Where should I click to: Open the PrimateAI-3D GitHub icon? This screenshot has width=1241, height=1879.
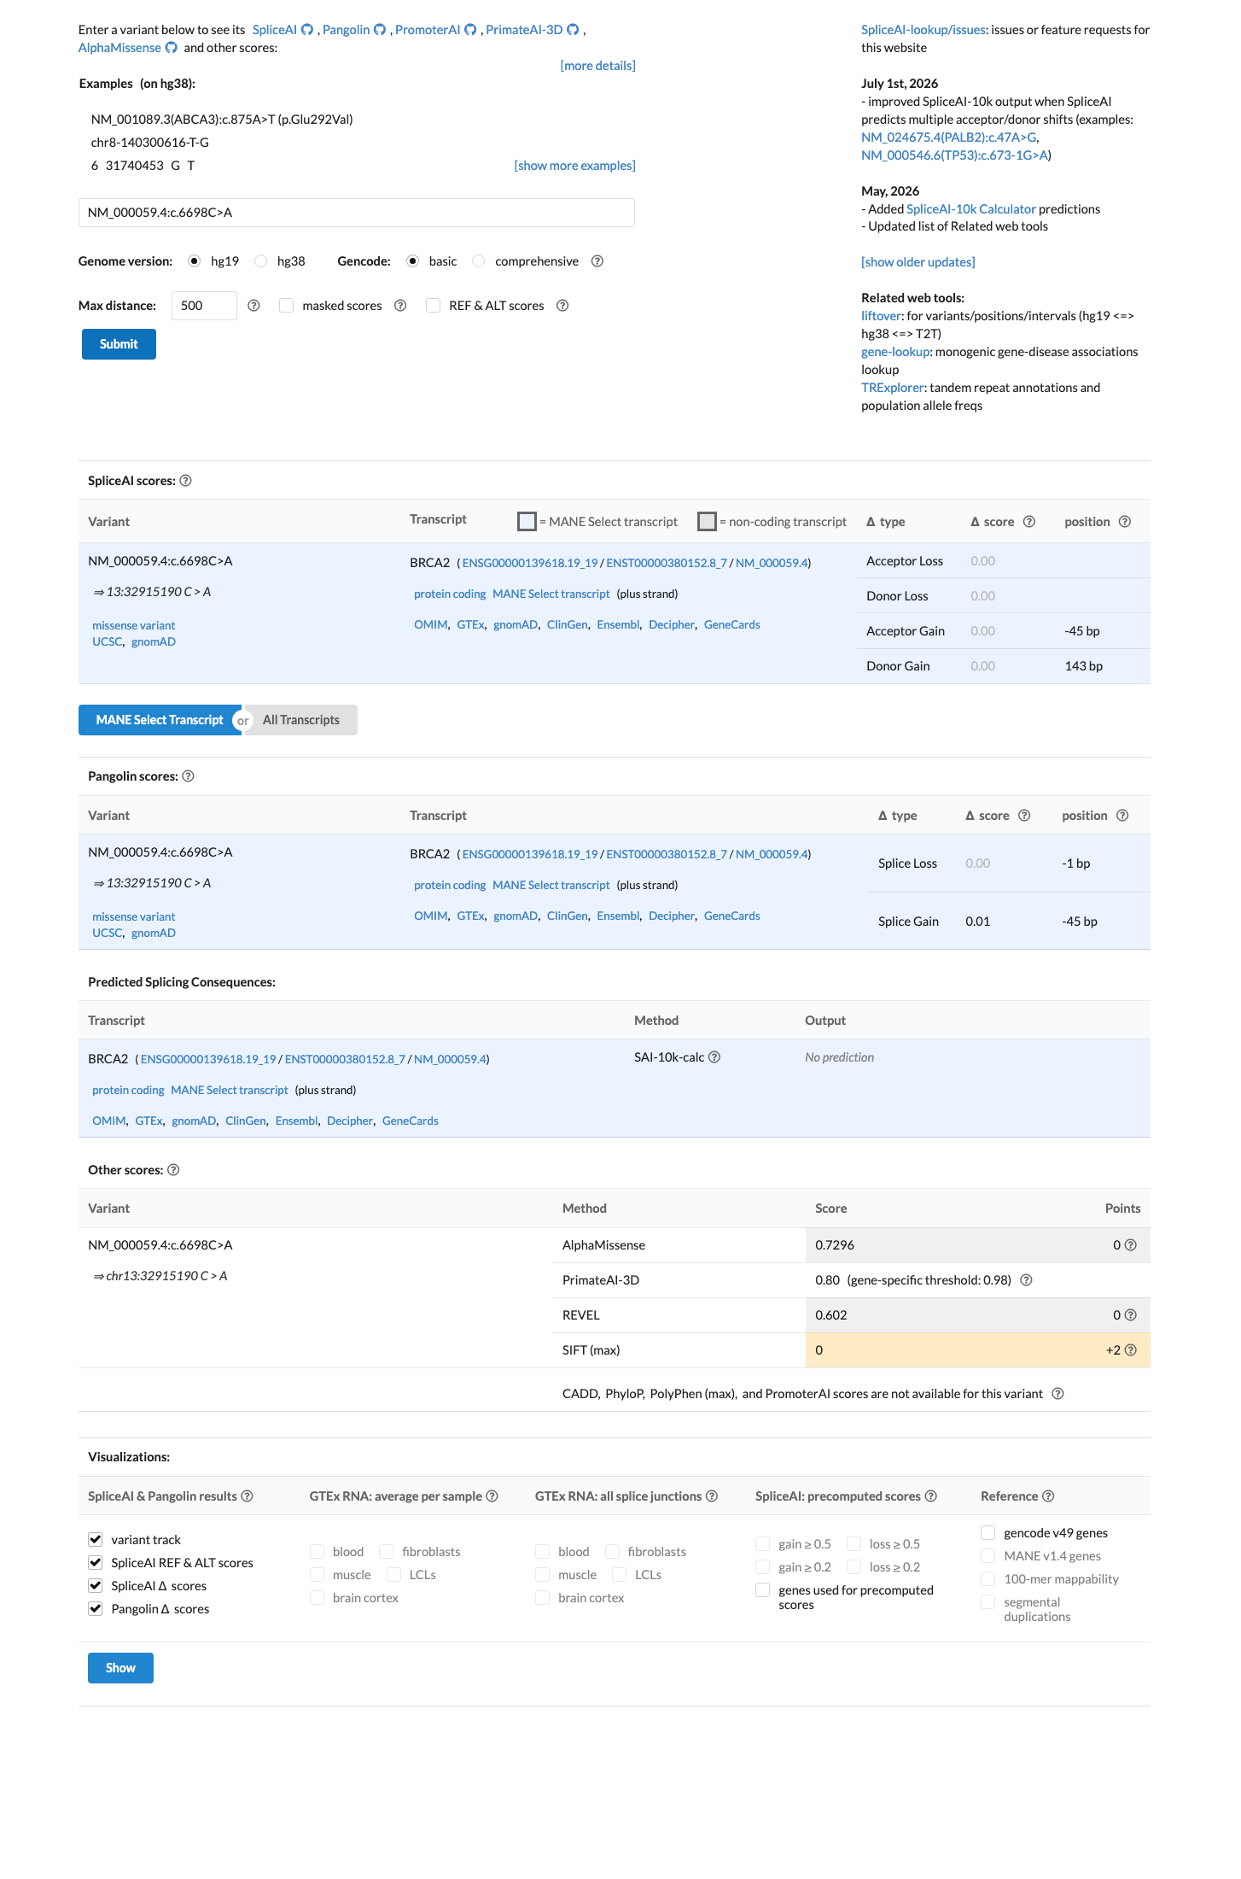pyautogui.click(x=573, y=30)
